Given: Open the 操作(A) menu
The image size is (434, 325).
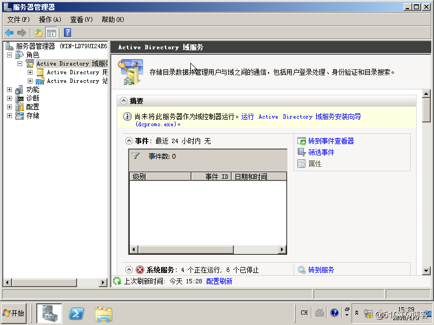Looking at the screenshot, I should (x=50, y=19).
